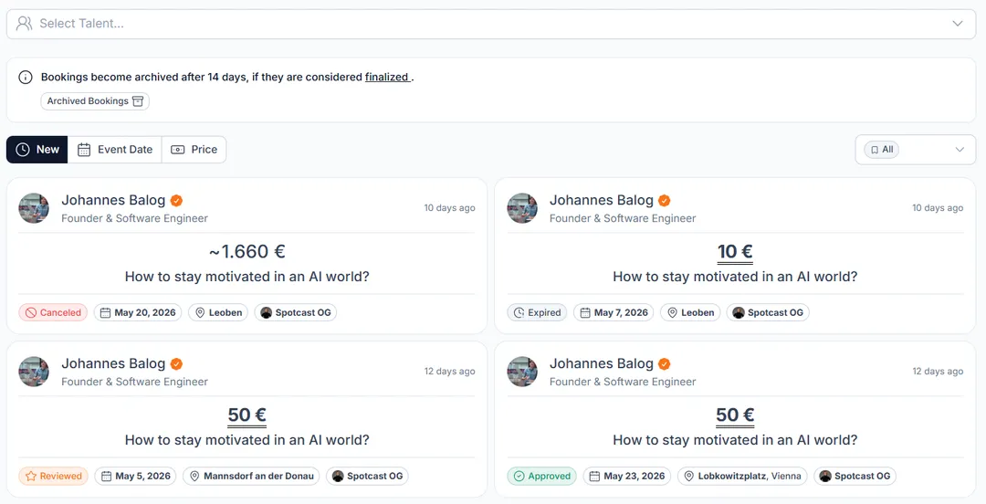Click '12 days ago' on the Approved card

938,372
